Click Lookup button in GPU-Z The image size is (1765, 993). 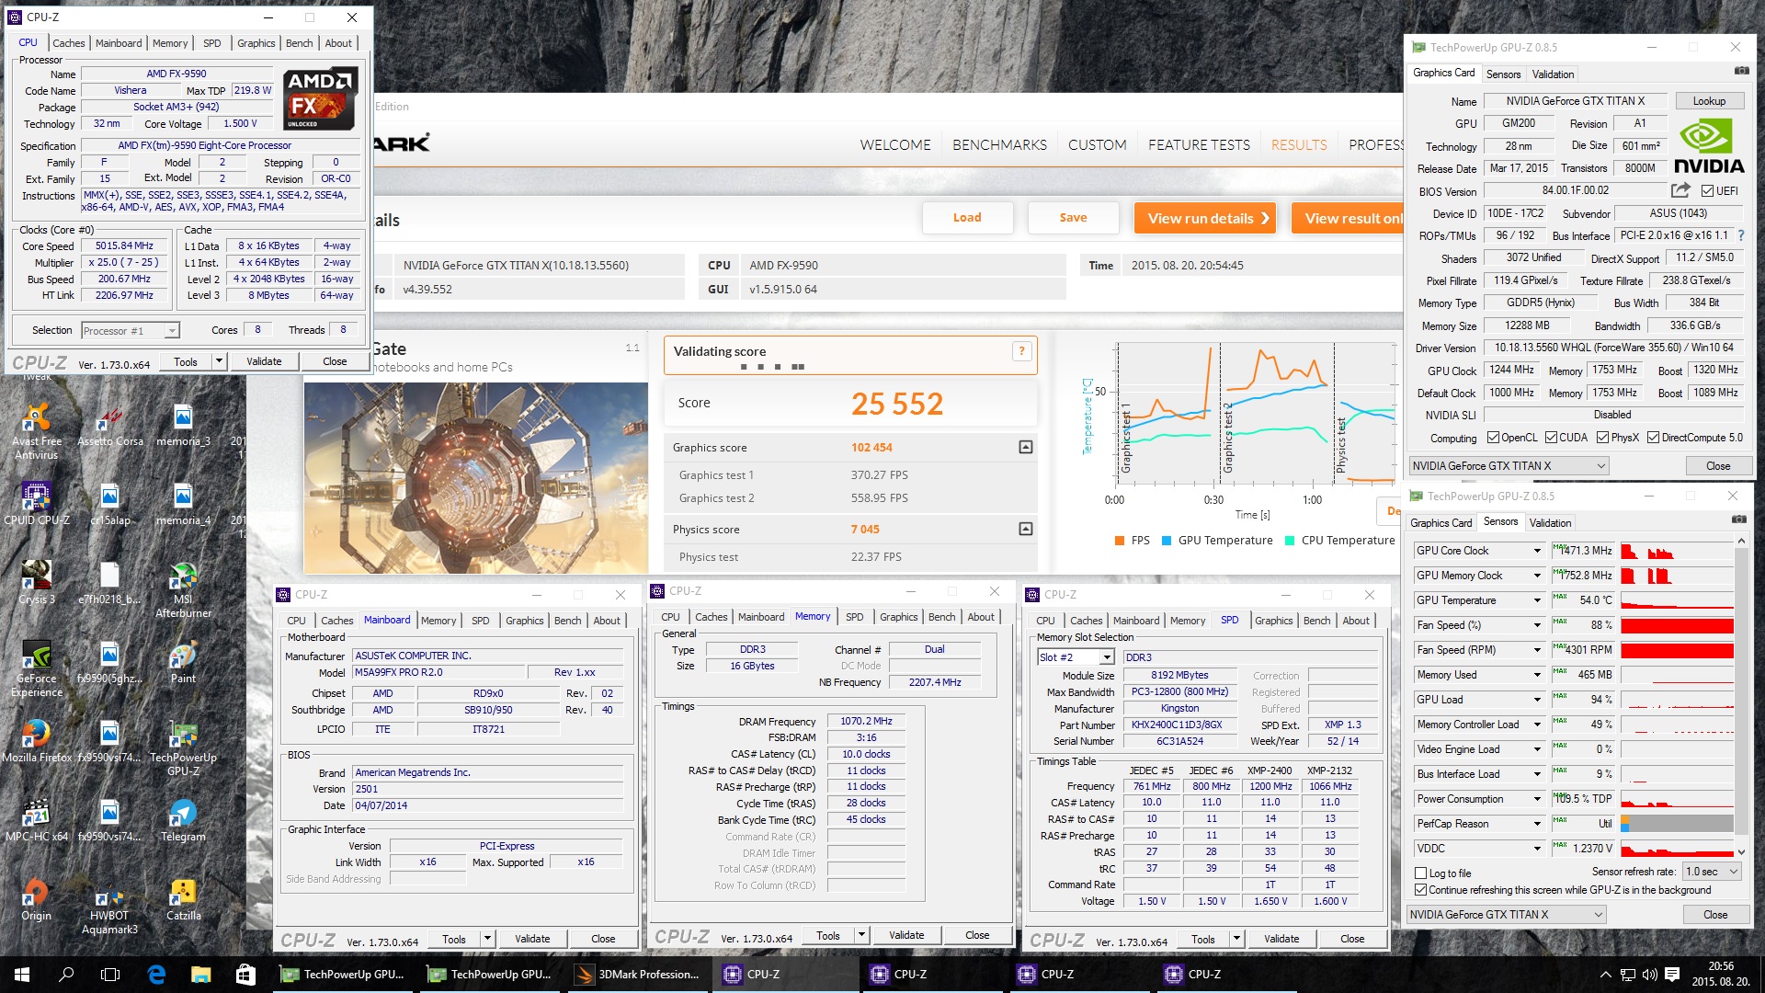[1709, 101]
